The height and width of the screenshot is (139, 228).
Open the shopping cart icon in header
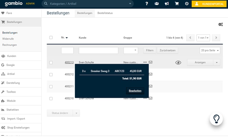[177, 4]
